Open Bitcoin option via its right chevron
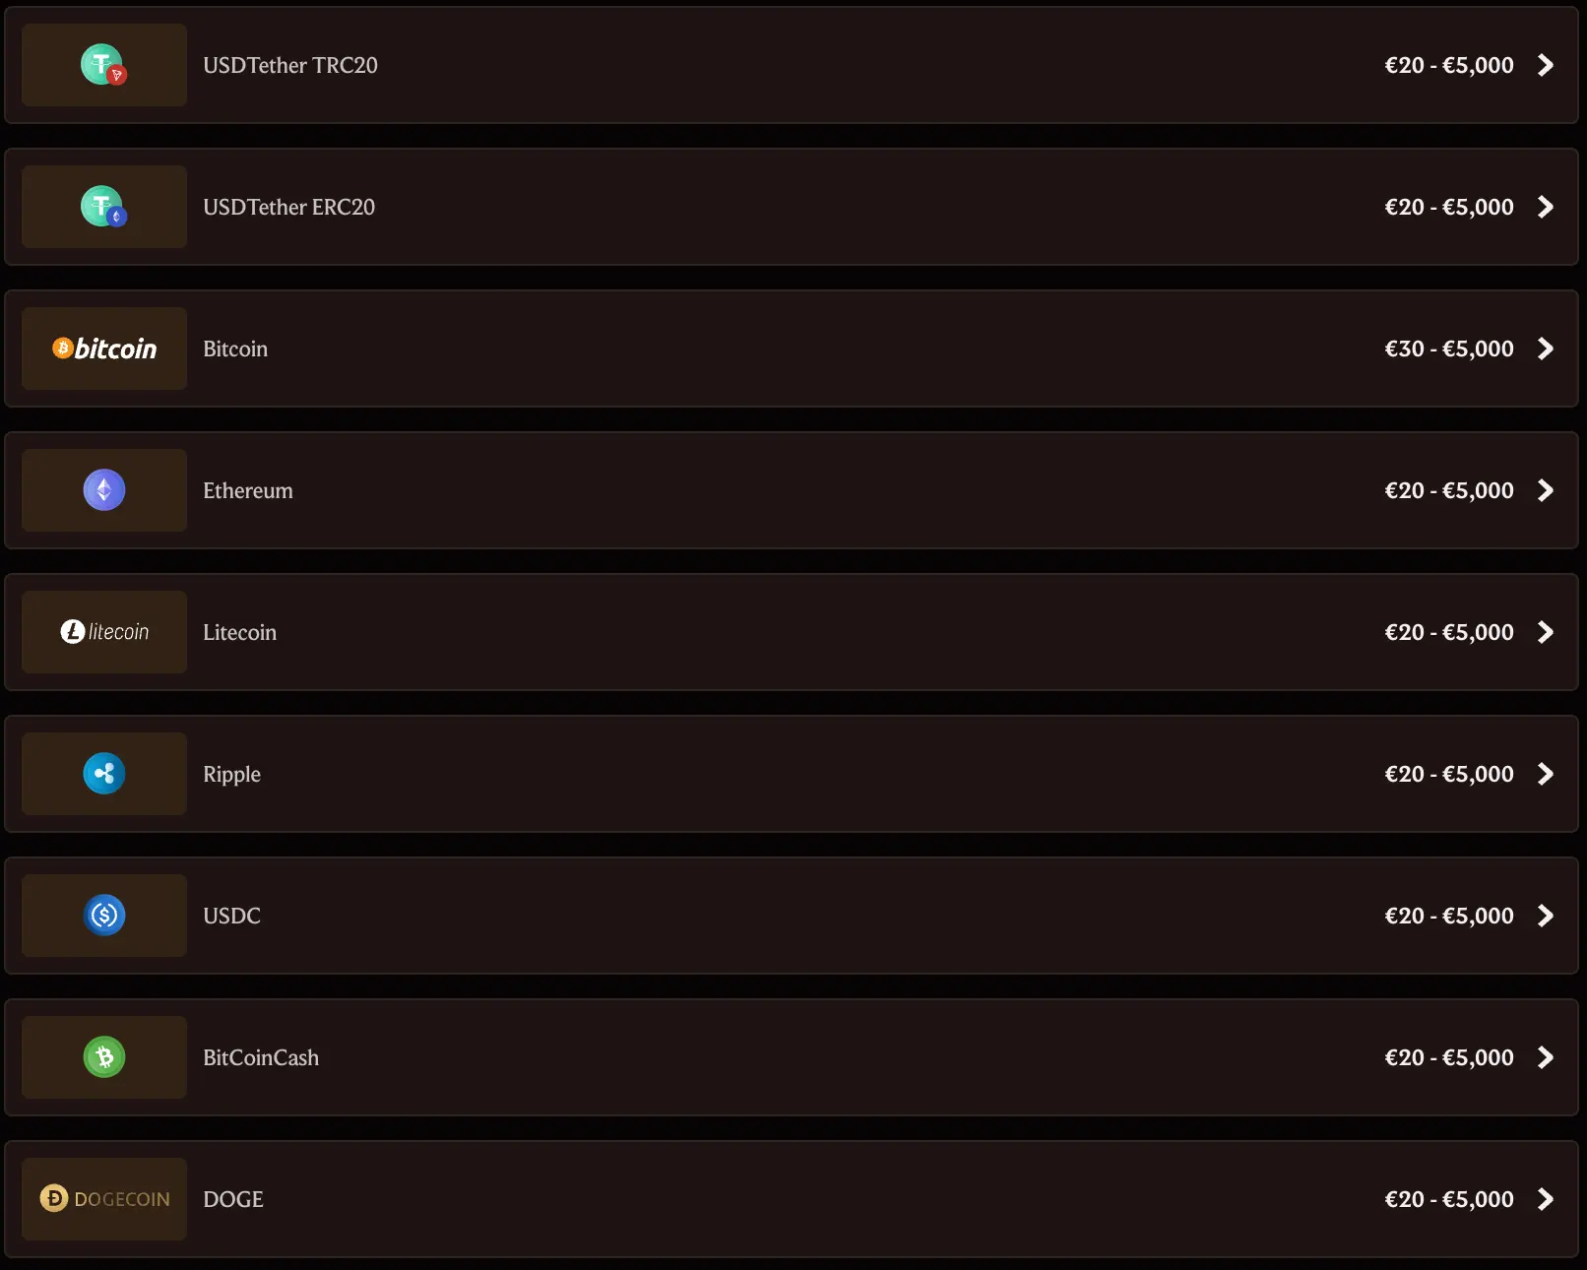This screenshot has height=1270, width=1587. tap(1546, 349)
